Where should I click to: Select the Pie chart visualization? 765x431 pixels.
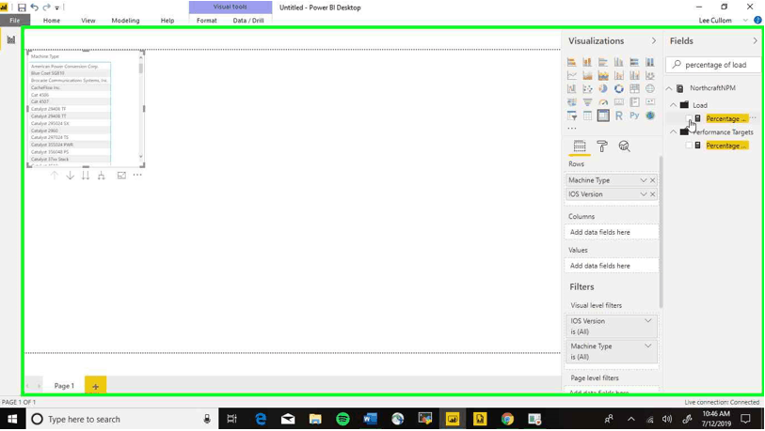pos(603,88)
